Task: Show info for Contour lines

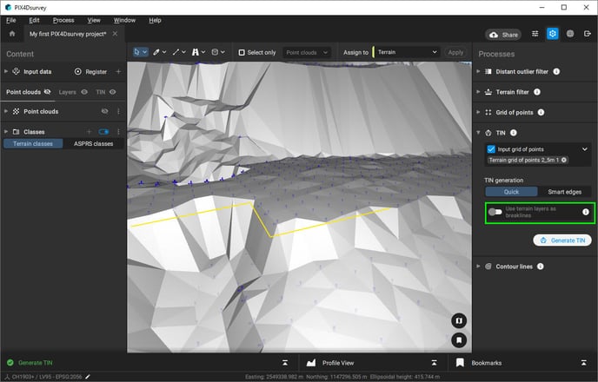Action: coord(540,267)
